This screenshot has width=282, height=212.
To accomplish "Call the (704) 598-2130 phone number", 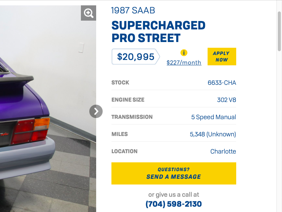I will point(174,204).
